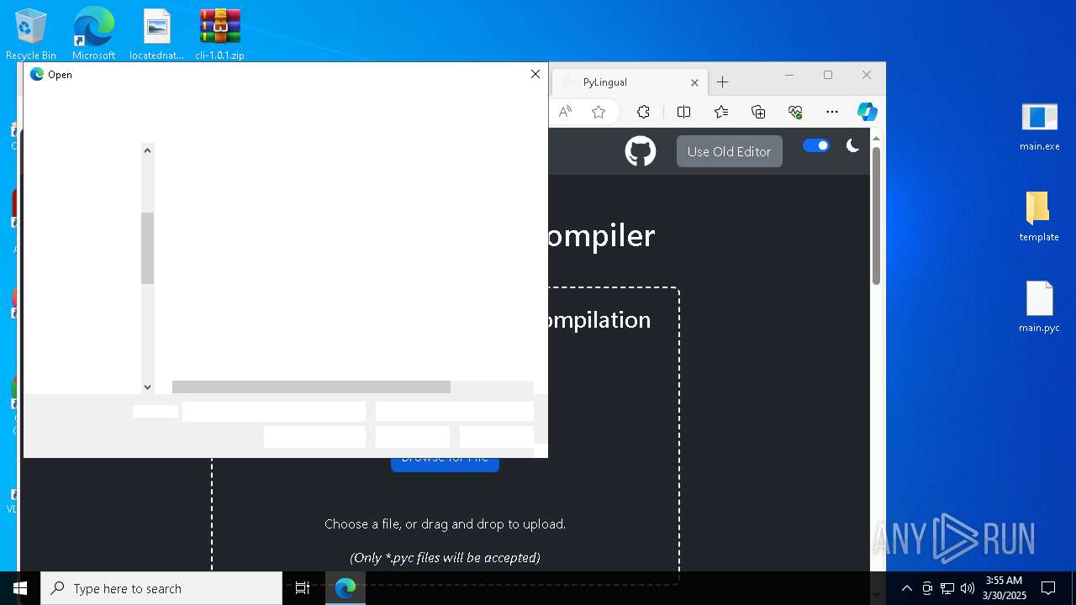Open the notification center icon

click(1048, 588)
